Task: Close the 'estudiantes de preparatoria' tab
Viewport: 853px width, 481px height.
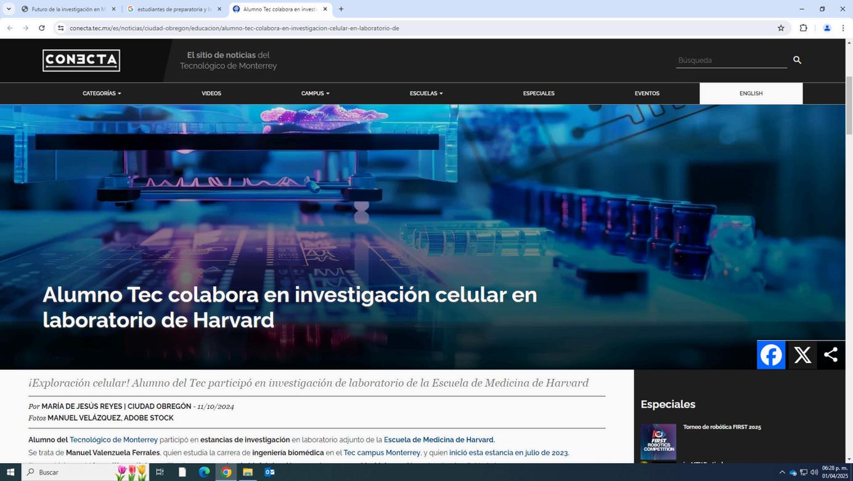Action: coord(219,9)
